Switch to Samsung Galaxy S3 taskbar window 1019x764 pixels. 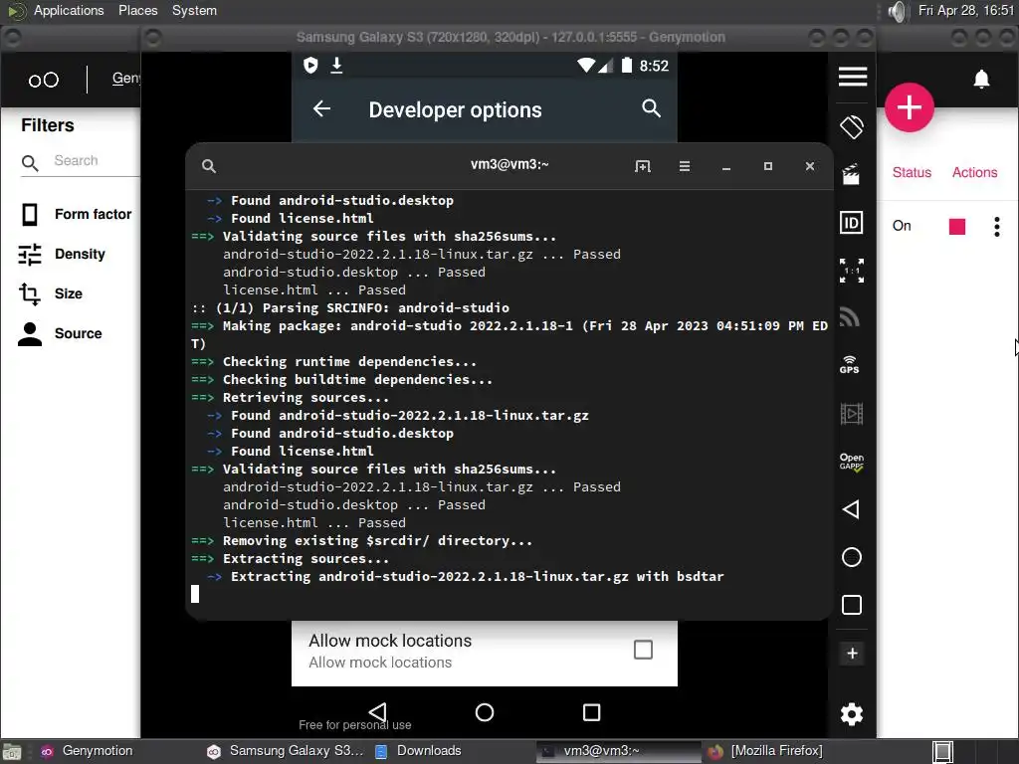(285, 751)
